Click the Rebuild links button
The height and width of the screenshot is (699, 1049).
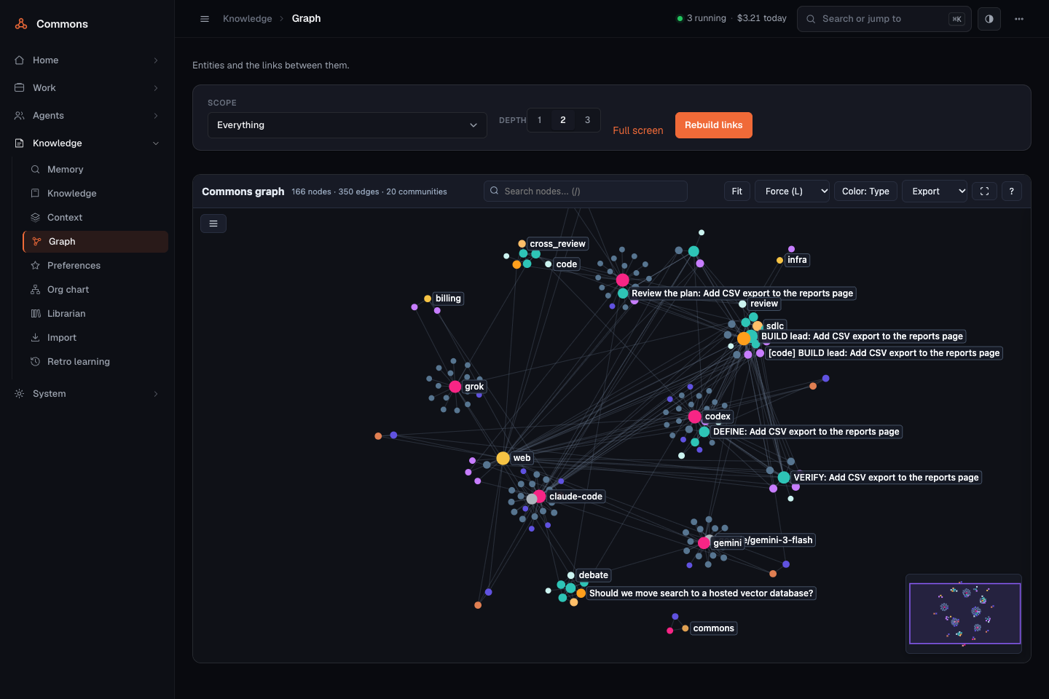coord(714,125)
